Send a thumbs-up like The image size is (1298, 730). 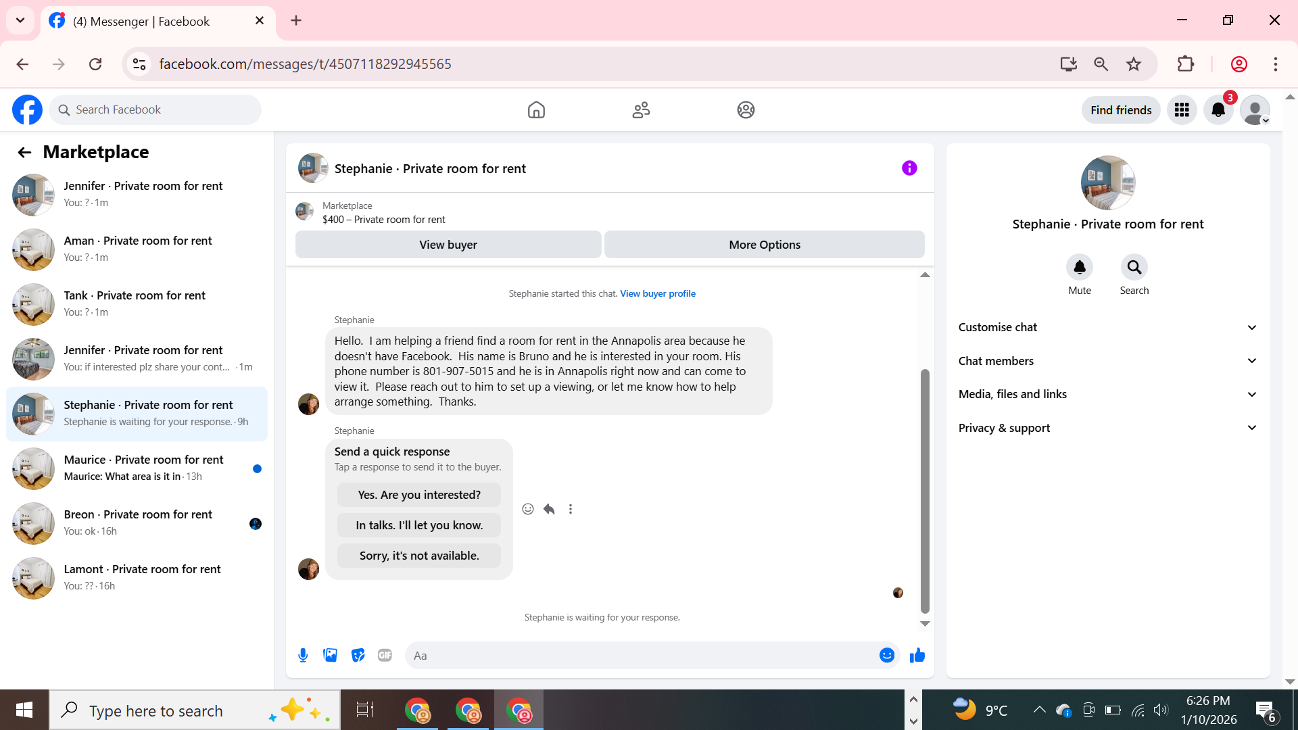click(917, 655)
